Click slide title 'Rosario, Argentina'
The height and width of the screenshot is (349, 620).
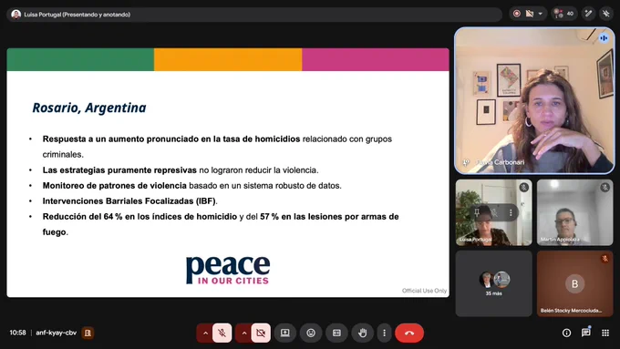click(x=89, y=108)
